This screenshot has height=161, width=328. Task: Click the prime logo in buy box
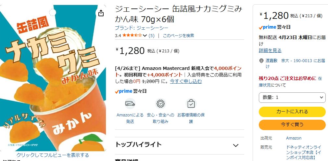(267, 27)
